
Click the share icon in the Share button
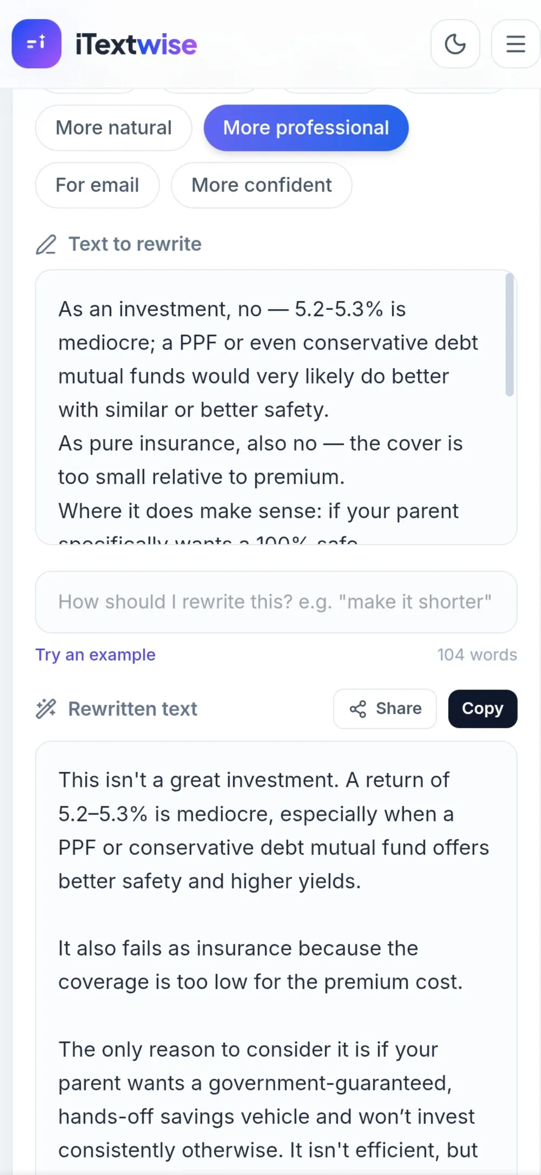[358, 709]
